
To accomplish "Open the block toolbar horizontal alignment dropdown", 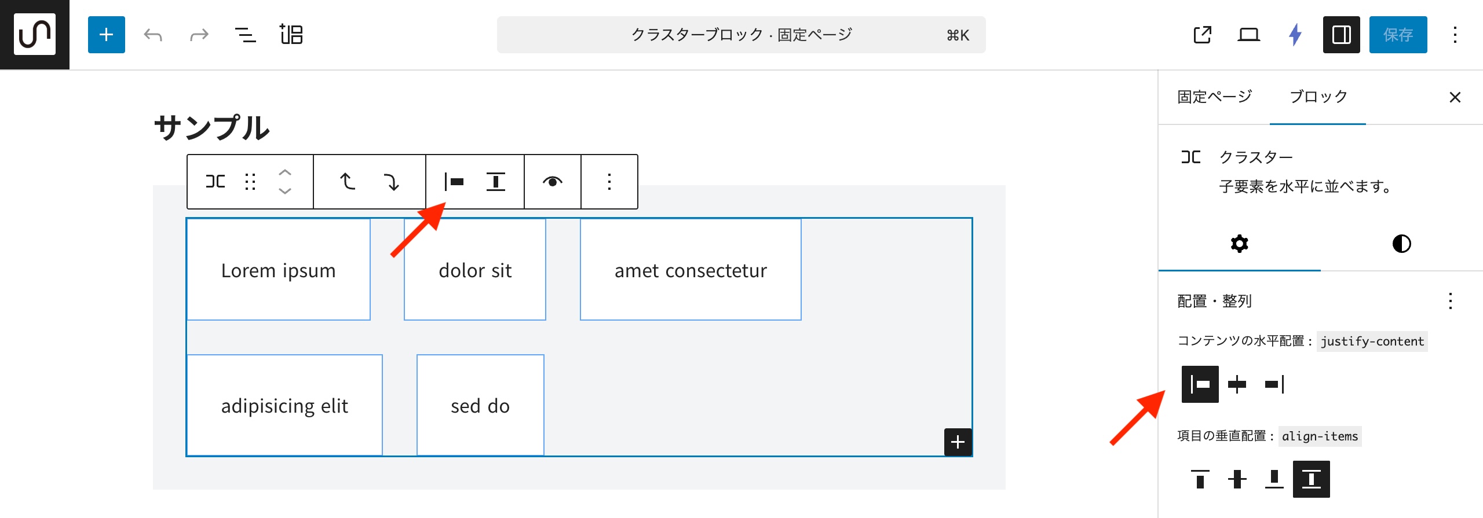I will [454, 182].
